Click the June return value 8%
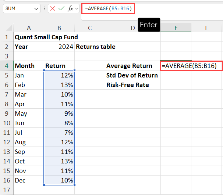The image size is (223, 195). pyautogui.click(x=59, y=123)
